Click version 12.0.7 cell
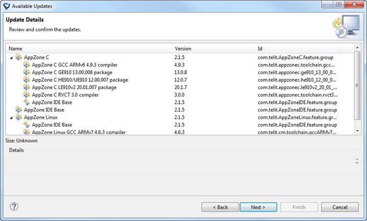This screenshot has height=221, width=367. click(x=180, y=80)
